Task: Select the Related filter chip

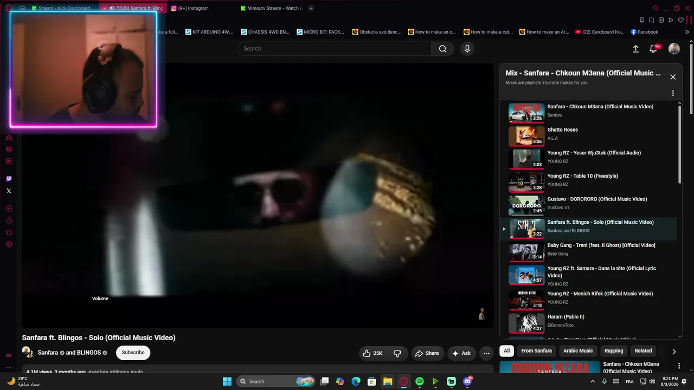Action: [x=643, y=351]
